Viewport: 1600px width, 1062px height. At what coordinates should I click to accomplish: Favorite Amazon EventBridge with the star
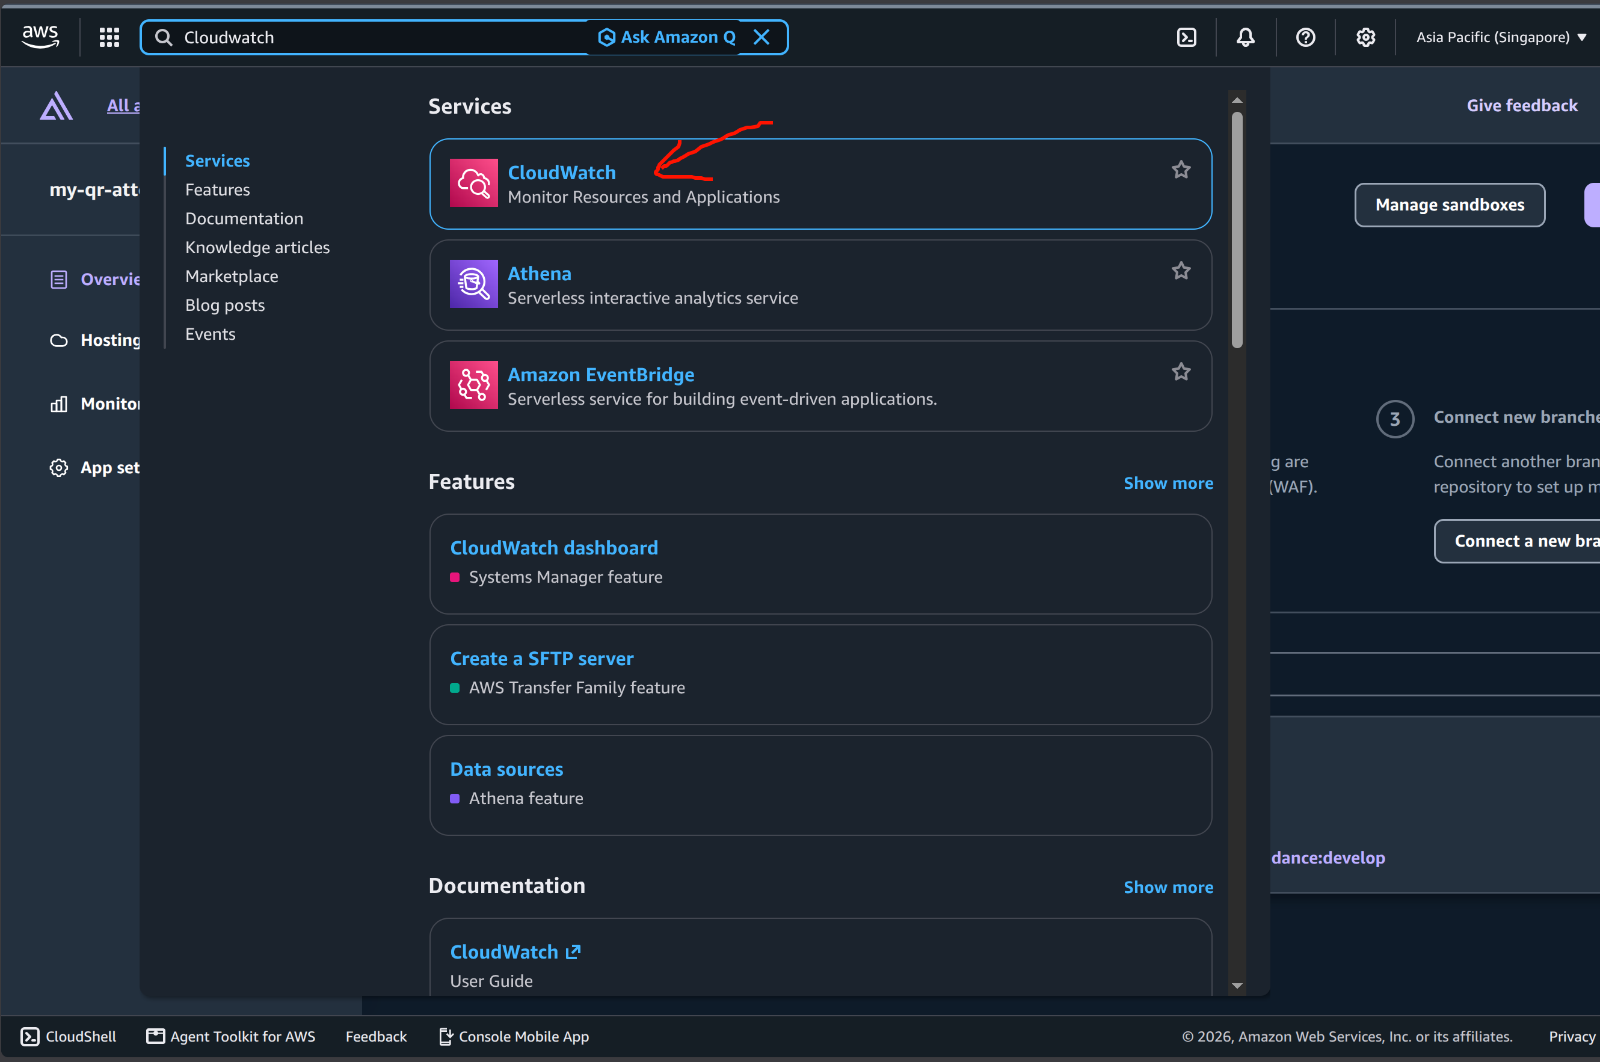coord(1181,371)
